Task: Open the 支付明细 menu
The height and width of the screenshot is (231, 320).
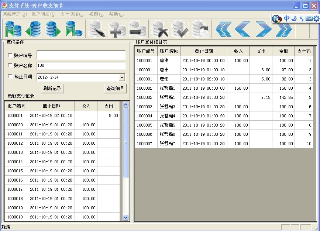Action: coord(72,14)
